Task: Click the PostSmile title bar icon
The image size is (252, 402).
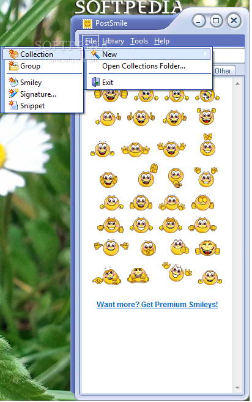Action: point(87,24)
